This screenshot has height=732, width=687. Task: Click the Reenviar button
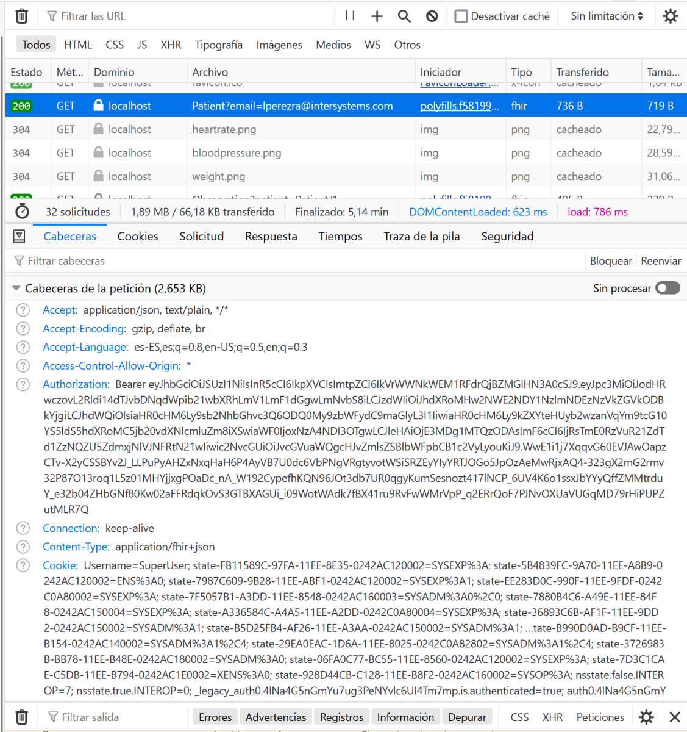[661, 261]
